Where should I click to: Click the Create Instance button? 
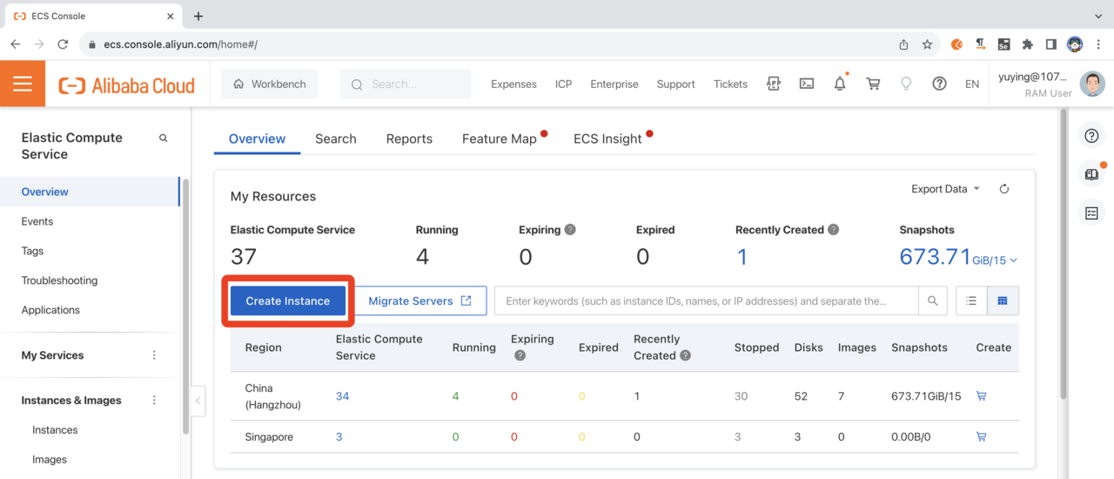288,301
